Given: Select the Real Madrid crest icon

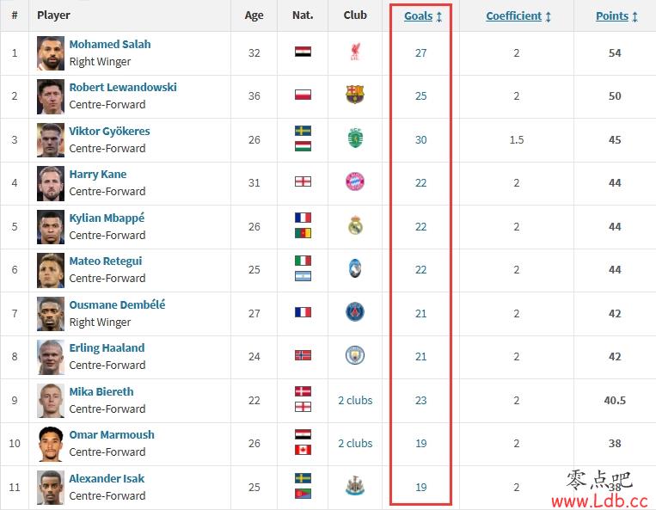Looking at the screenshot, I should pos(355,225).
